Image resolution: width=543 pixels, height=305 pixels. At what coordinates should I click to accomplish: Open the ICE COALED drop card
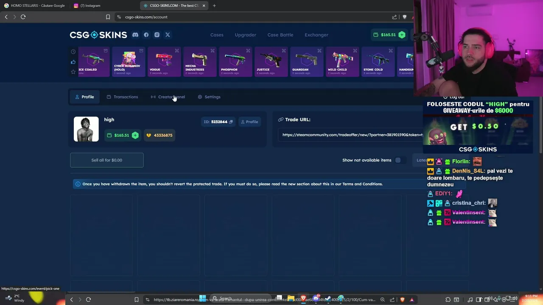click(93, 62)
